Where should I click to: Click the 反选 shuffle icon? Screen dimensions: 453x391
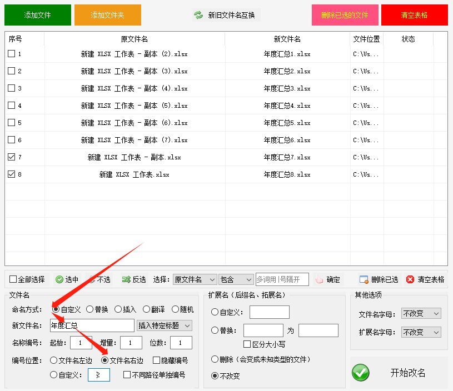126,279
